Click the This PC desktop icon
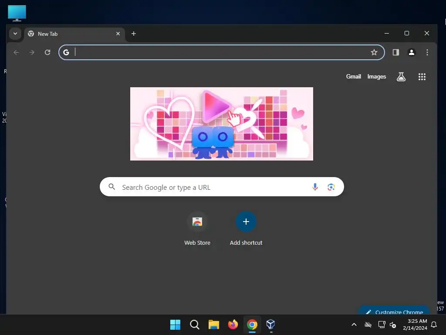 tap(17, 13)
